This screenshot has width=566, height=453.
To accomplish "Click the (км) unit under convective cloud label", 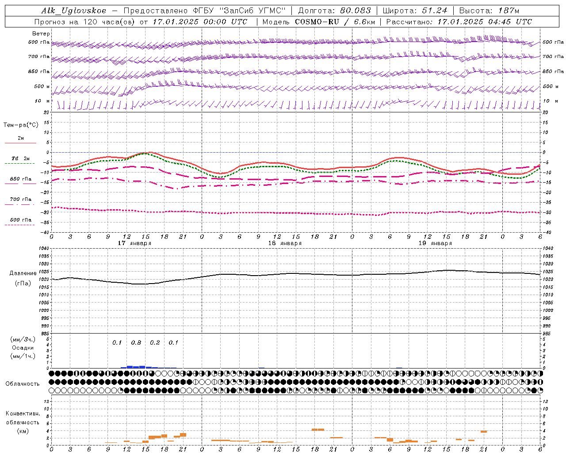I will (23, 431).
